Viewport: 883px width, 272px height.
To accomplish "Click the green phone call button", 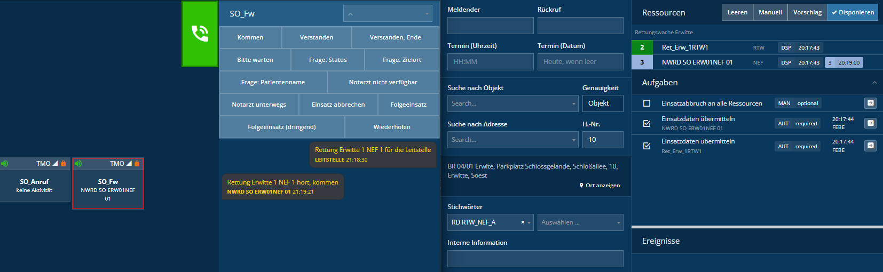I will pos(200,34).
